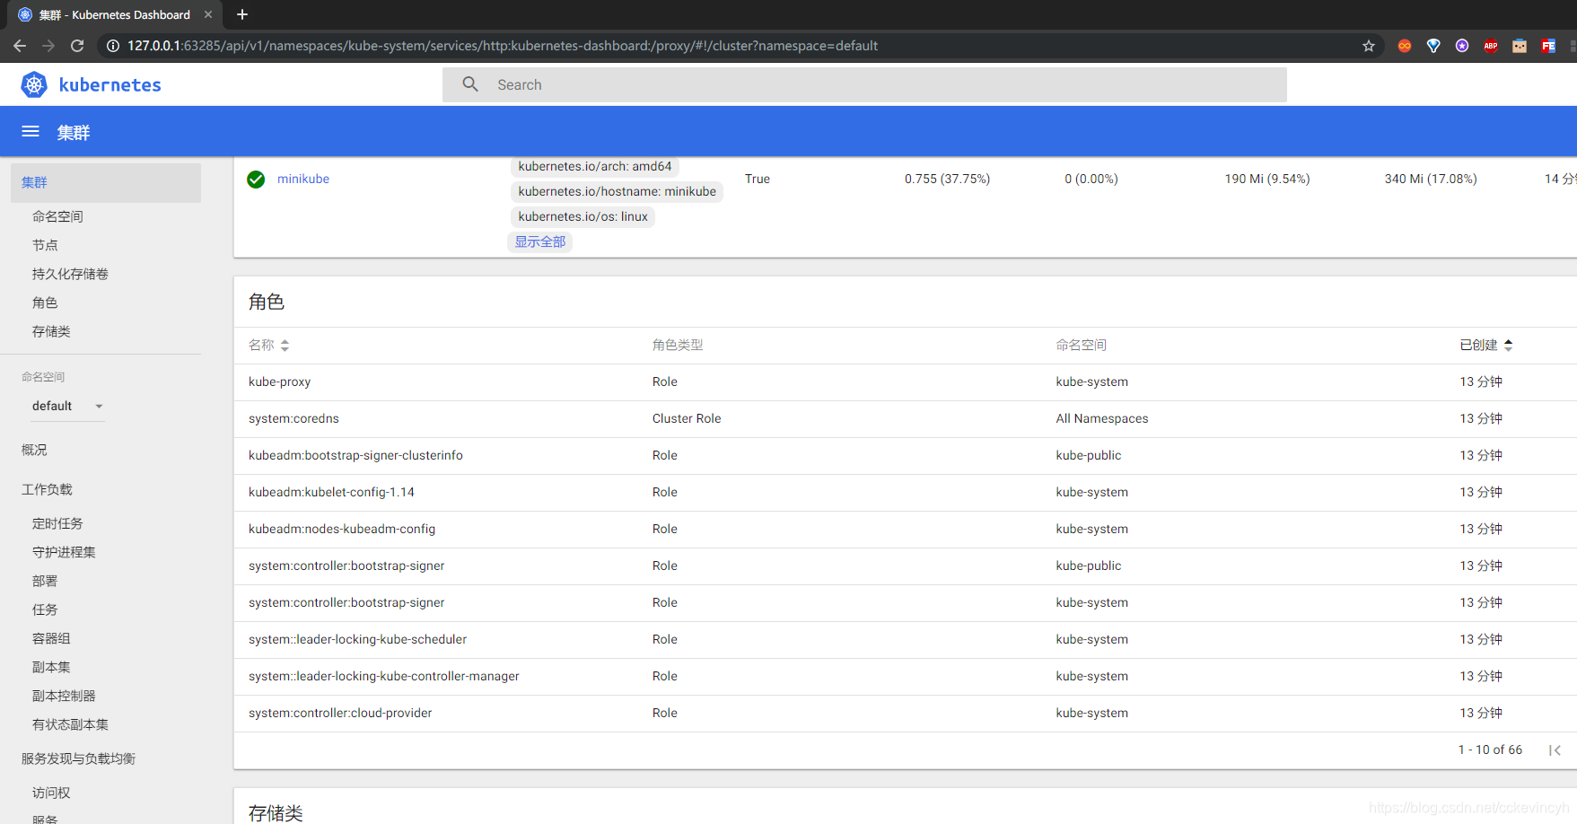This screenshot has height=824, width=1577.
Task: Open 存储类 in sidebar
Action: click(51, 331)
